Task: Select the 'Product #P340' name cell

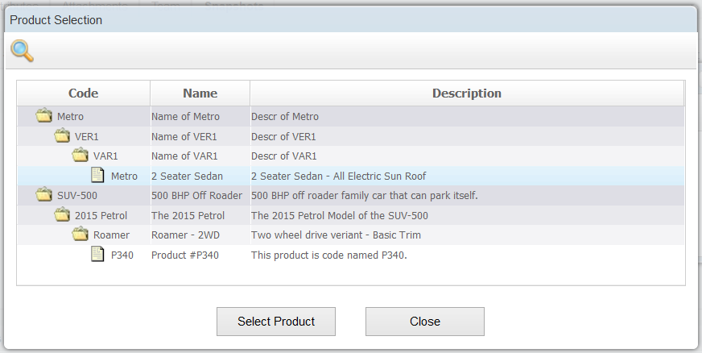Action: (x=185, y=255)
